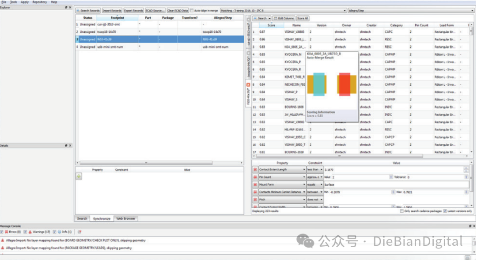The height and width of the screenshot is (260, 477).
Task: Click the Search Records button
Action: click(88, 11)
